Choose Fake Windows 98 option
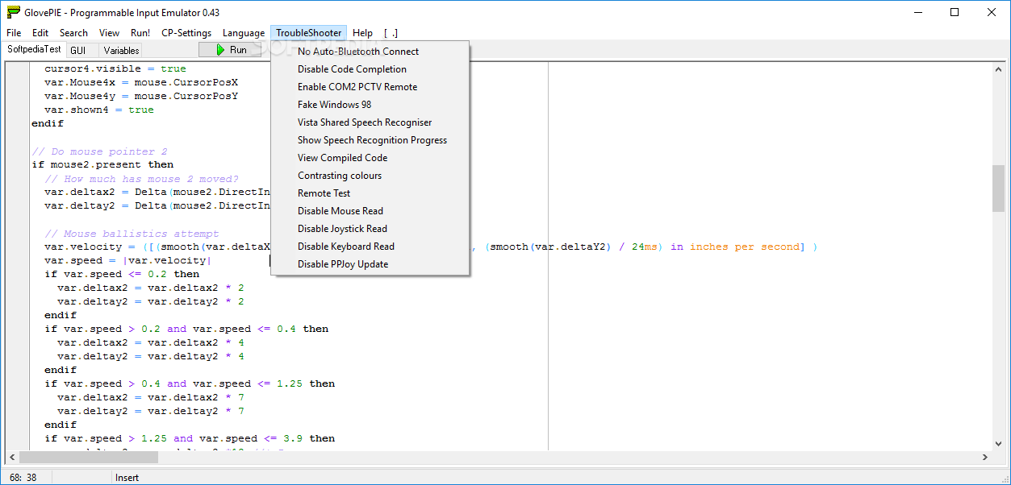 tap(370, 105)
